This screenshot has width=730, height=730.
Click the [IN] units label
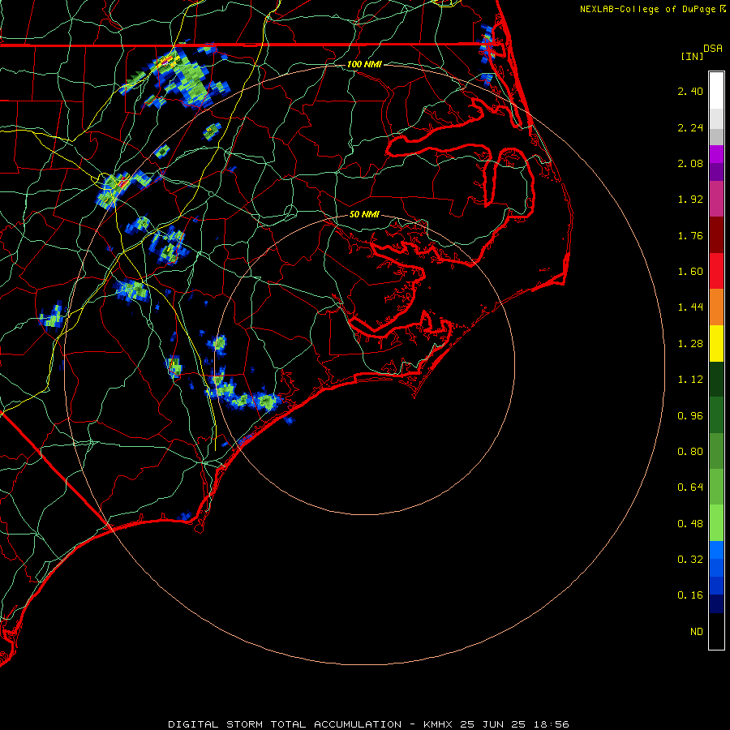pyautogui.click(x=692, y=56)
